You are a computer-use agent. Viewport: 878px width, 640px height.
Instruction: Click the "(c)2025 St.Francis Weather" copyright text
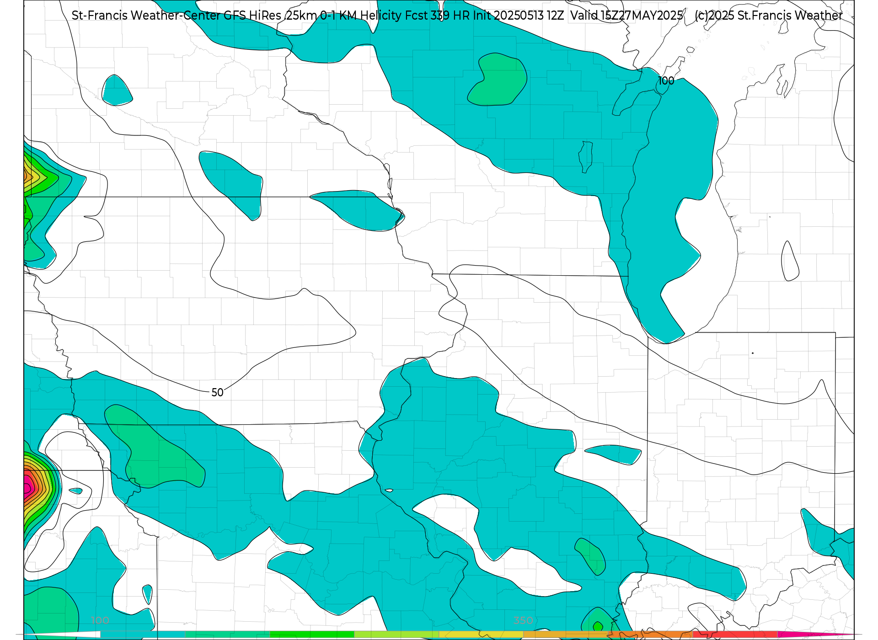pos(768,16)
